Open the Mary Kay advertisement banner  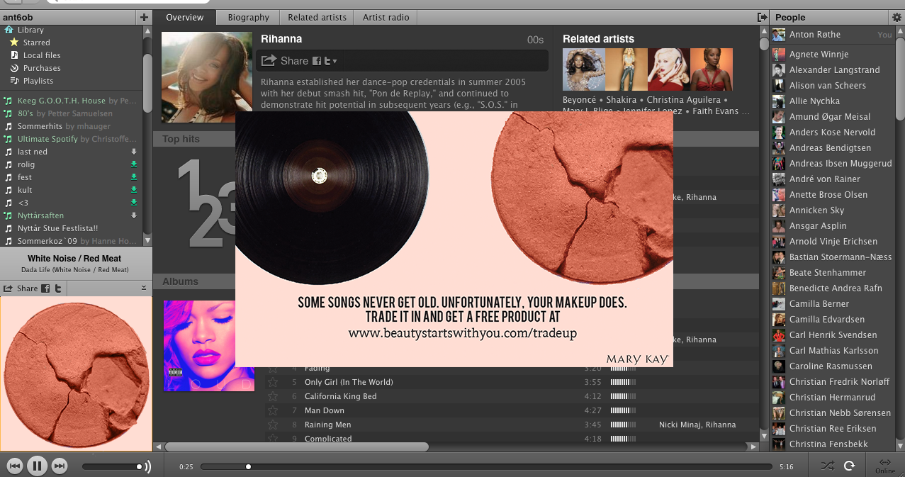pyautogui.click(x=454, y=239)
